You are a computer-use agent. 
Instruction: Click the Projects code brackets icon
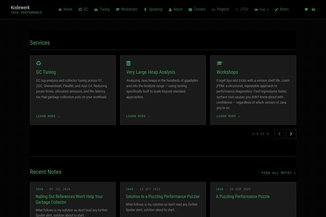(x=213, y=9)
